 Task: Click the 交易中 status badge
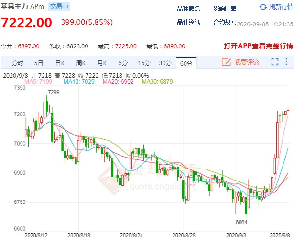pos(59,6)
